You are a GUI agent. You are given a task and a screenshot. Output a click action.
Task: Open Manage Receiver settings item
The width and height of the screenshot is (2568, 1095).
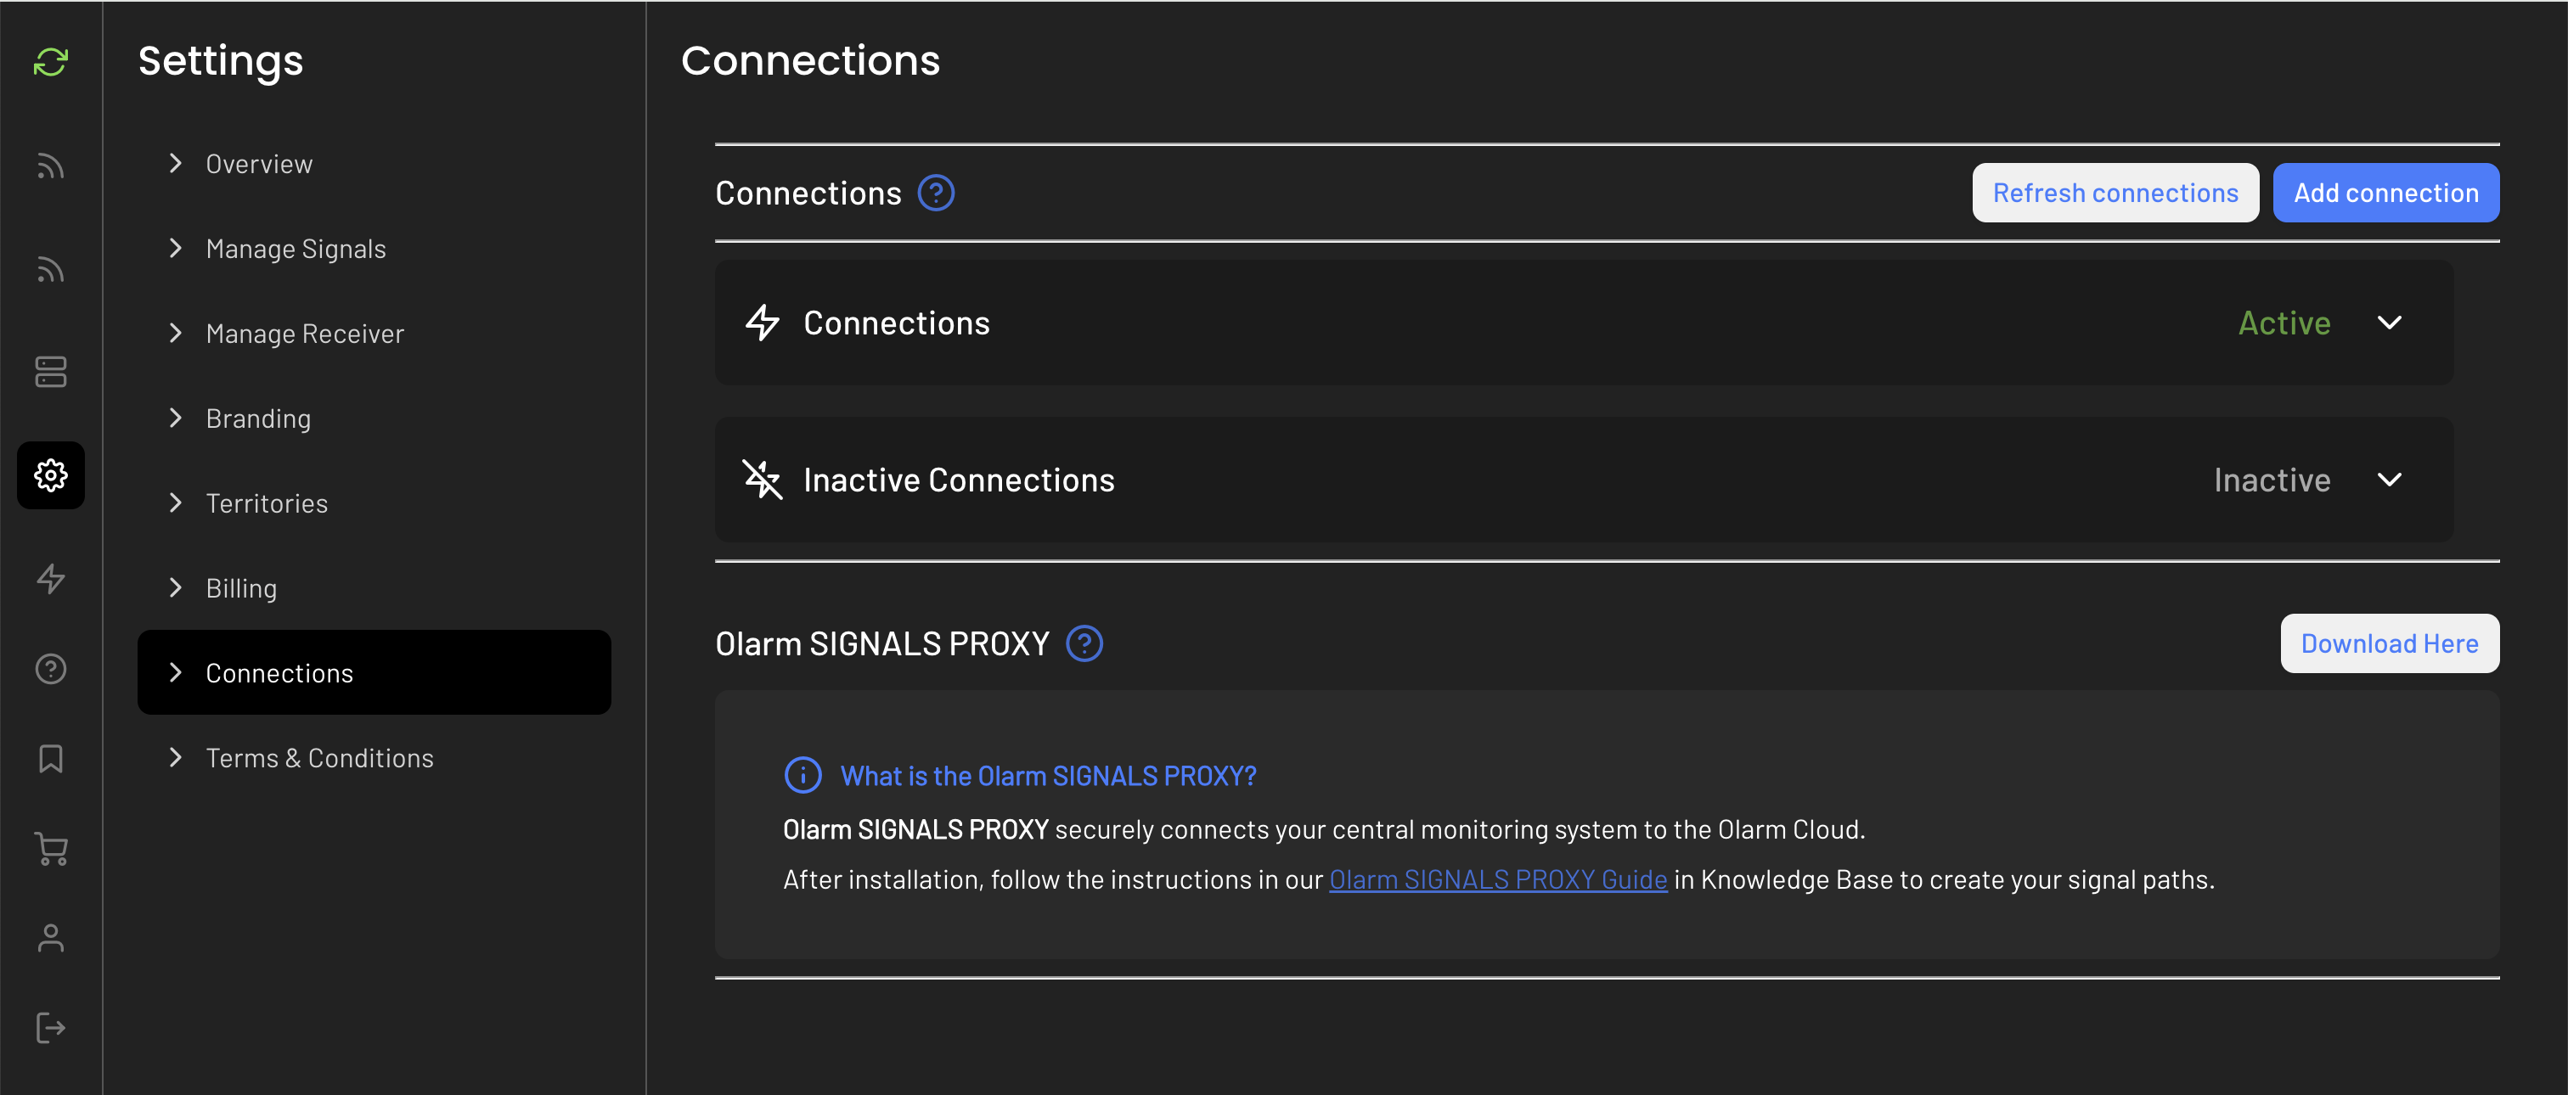click(x=374, y=333)
